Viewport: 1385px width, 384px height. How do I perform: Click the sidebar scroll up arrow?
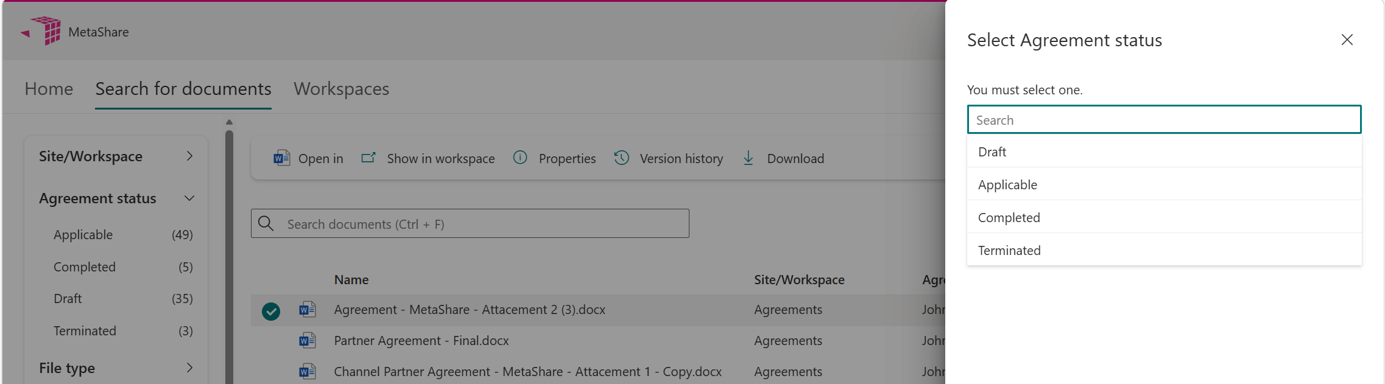(229, 122)
